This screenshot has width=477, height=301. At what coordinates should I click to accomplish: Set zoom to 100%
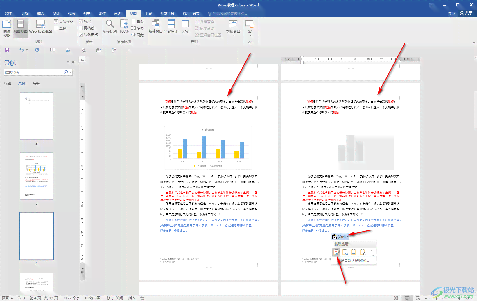tap(124, 26)
